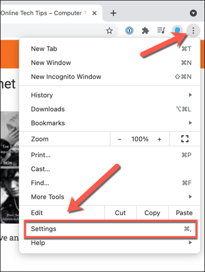Toggle fullscreen mode icon in Zoom row
205x272 pixels.
[185, 139]
